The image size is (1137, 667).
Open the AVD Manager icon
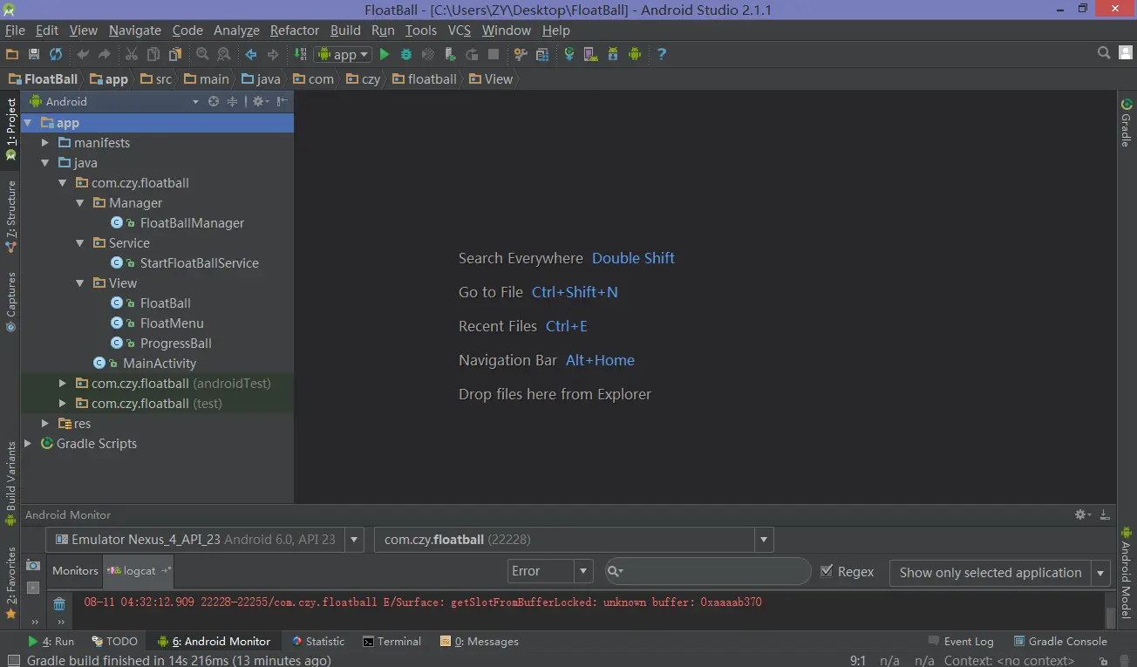coord(591,54)
